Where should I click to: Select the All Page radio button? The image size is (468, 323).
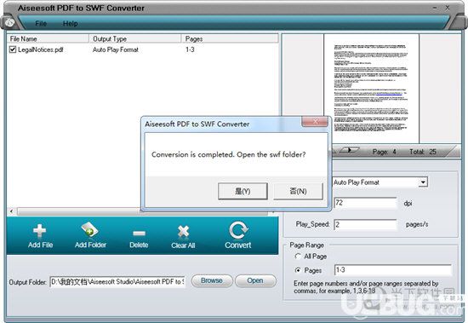tap(298, 257)
